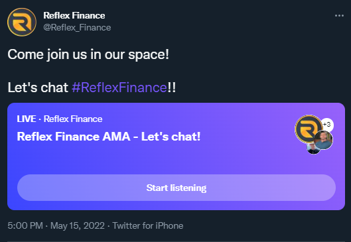Open the @Reflex_Finance handle link
Image resolution: width=351 pixels, height=242 pixels.
click(77, 27)
